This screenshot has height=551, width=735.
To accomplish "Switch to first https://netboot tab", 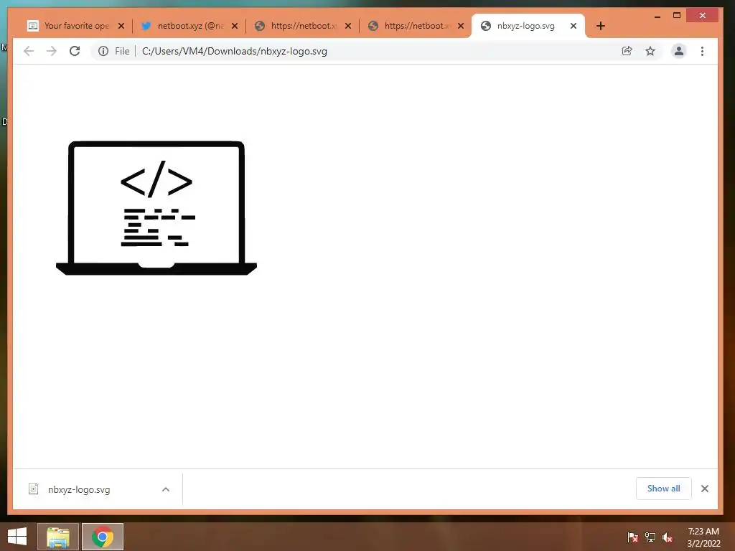I will (x=303, y=26).
